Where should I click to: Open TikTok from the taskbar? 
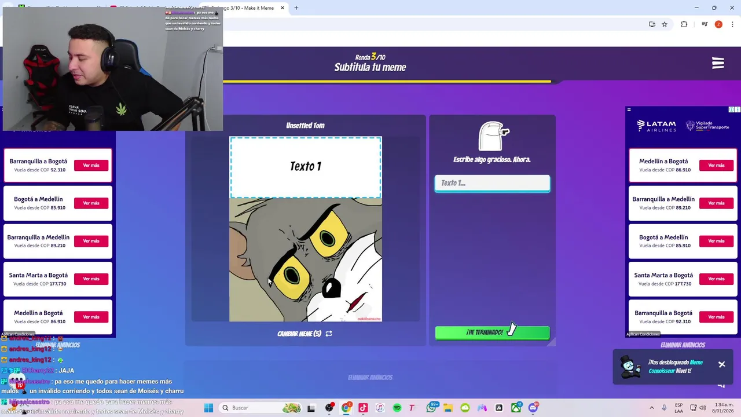point(363,408)
